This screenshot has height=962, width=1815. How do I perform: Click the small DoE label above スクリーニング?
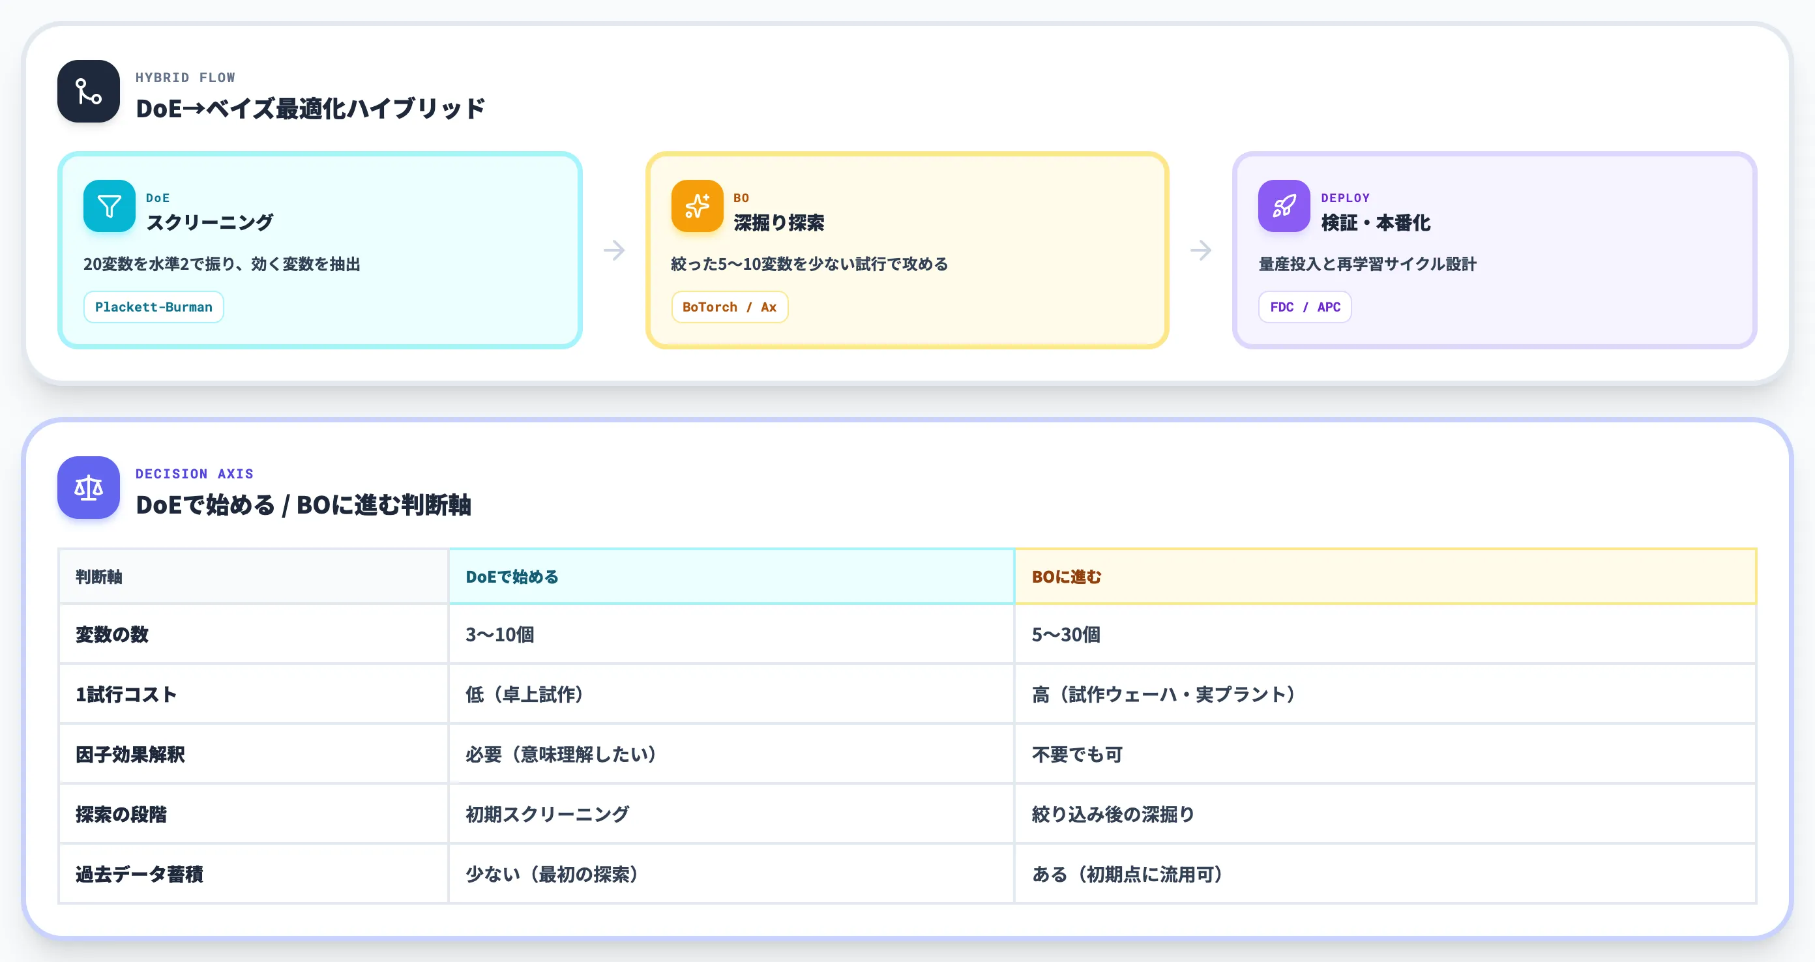158,198
